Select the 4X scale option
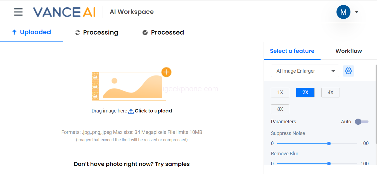Image resolution: width=377 pixels, height=174 pixels. point(330,92)
